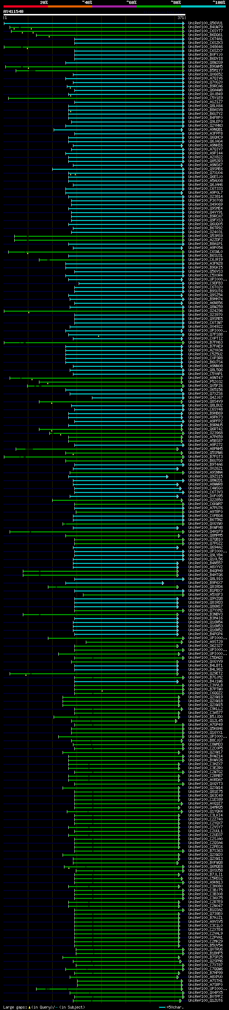This screenshot has width=229, height=1010.
Task: Select hit UniRef100_Q4H1F9
Action: 205,532
